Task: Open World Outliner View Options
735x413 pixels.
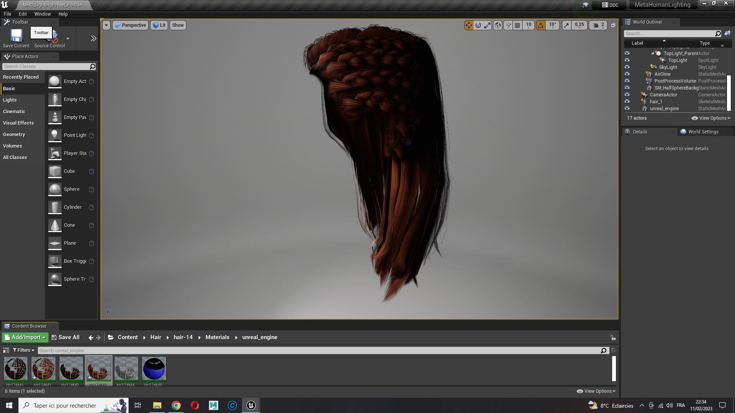Action: [x=711, y=118]
